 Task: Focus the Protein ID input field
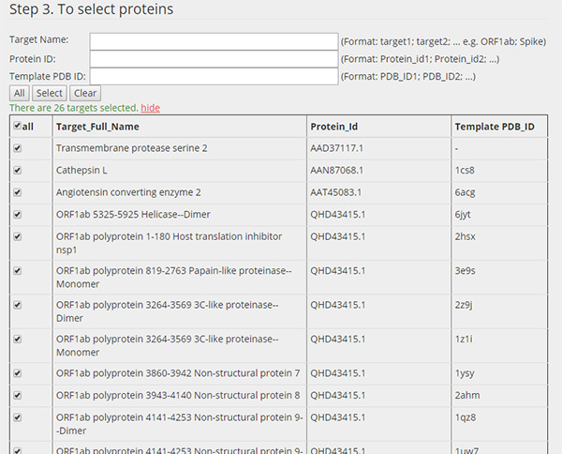214,59
